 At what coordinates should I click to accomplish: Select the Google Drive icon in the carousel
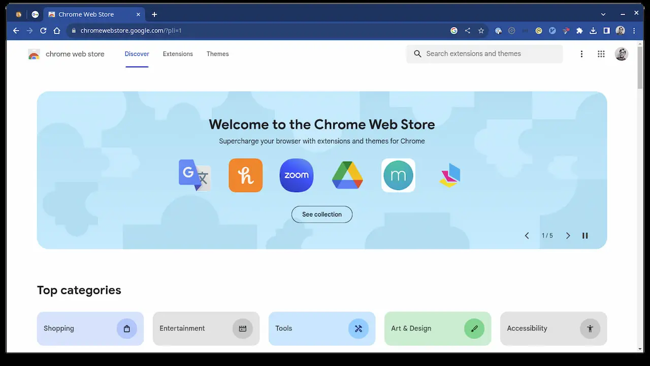[x=347, y=175]
